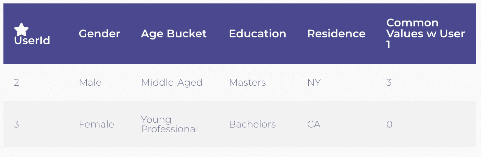Click the Young Professional cell
The width and height of the screenshot is (481, 157).
169,124
